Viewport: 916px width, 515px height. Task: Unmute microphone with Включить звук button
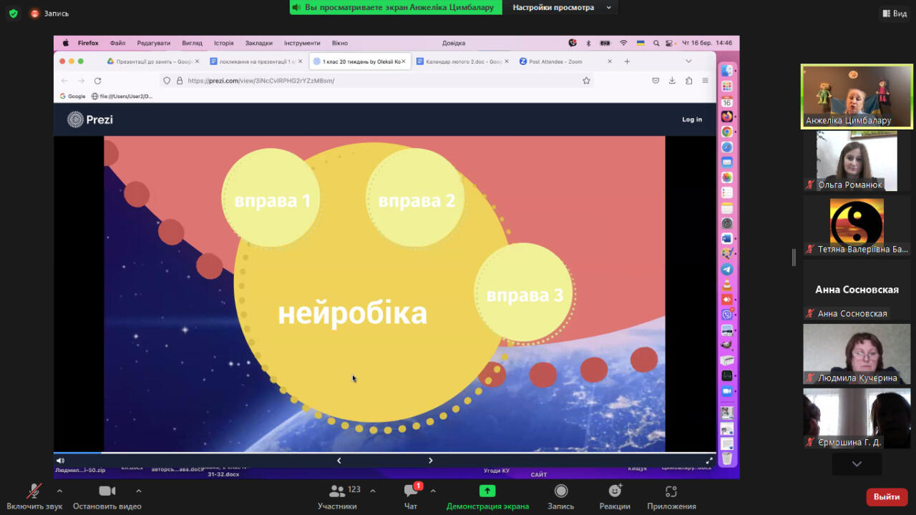point(34,496)
